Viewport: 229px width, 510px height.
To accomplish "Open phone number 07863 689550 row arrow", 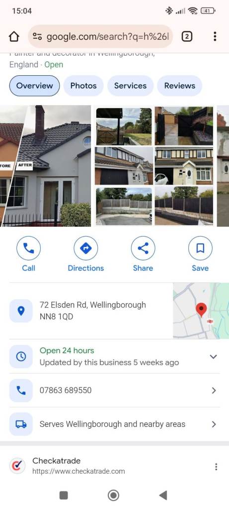I will [214, 390].
